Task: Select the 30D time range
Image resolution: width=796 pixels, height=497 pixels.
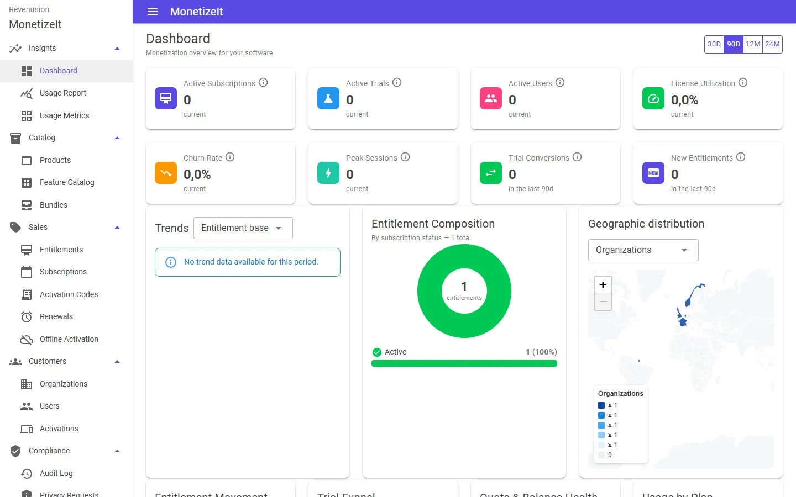Action: click(x=714, y=44)
